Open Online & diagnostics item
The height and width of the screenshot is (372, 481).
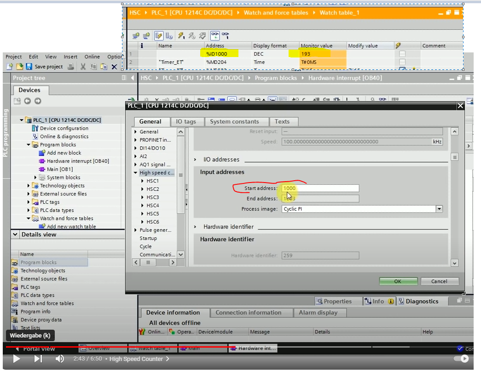[x=64, y=137]
